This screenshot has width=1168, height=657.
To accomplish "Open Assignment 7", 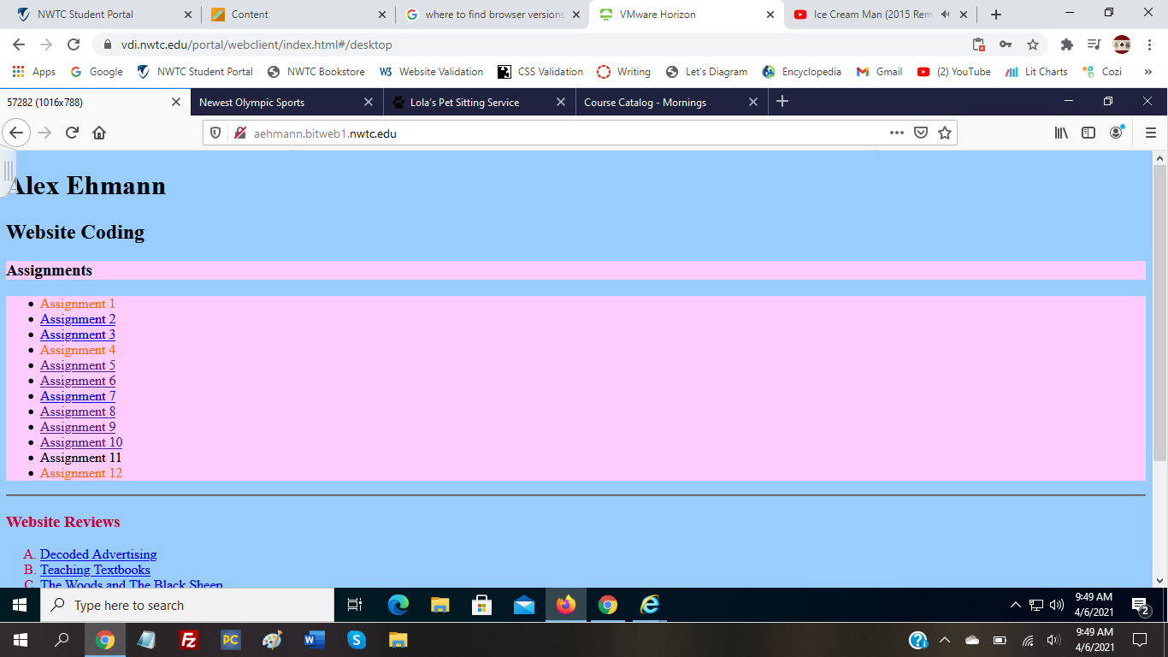I will (x=77, y=396).
